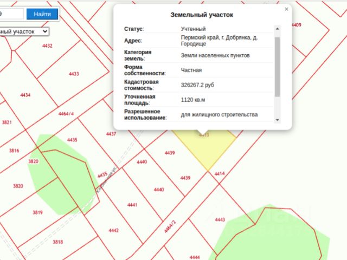Select parcel 4414 on map
The width and height of the screenshot is (347, 260).
click(x=220, y=174)
